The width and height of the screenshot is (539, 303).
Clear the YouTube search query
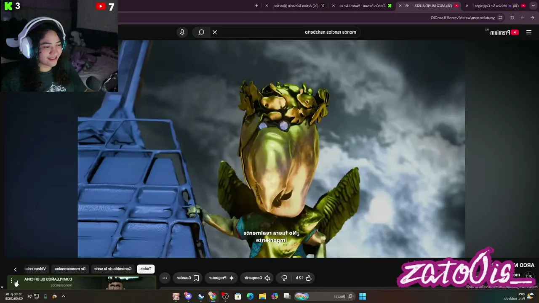pos(215,32)
